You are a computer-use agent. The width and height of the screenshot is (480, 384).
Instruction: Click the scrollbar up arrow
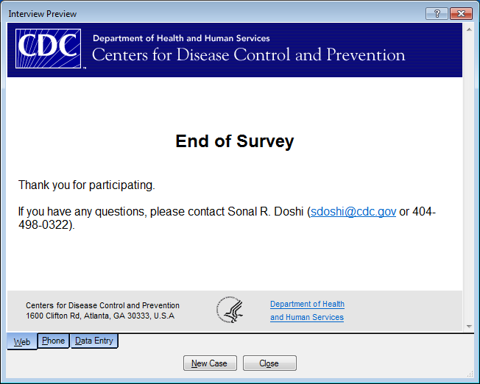(x=468, y=31)
